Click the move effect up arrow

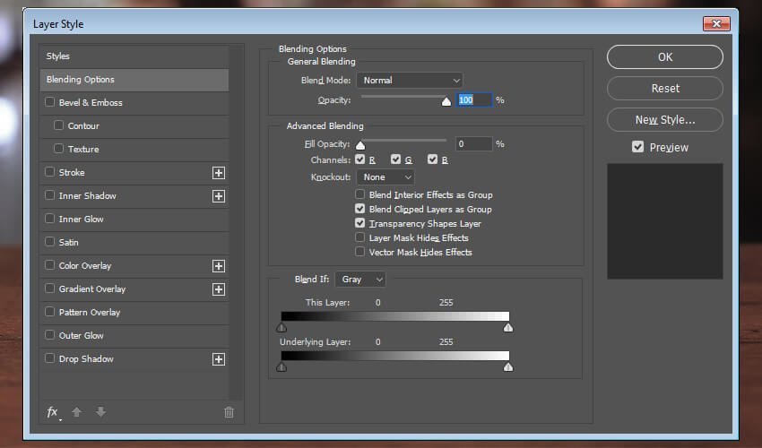coord(77,412)
